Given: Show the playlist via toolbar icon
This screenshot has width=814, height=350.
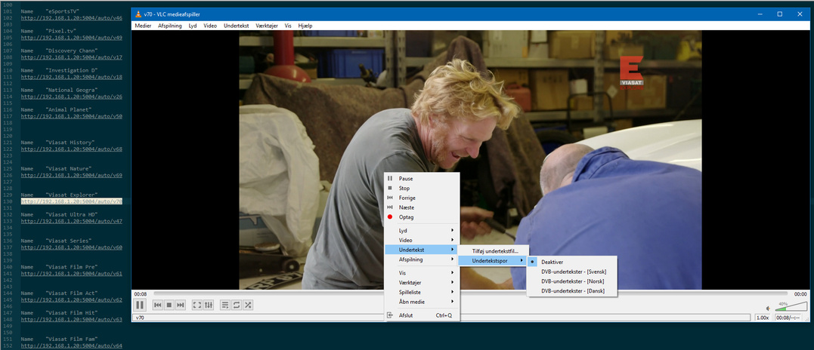Looking at the screenshot, I should pos(224,305).
